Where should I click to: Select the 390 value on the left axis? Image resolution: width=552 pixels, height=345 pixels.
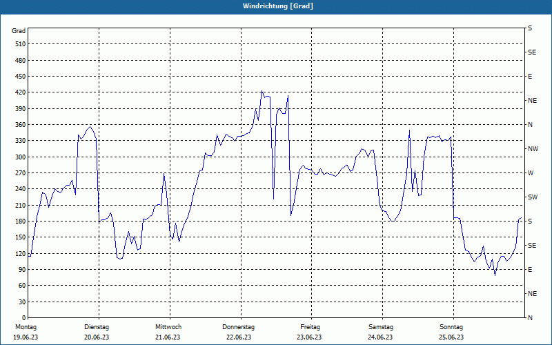[x=20, y=109]
